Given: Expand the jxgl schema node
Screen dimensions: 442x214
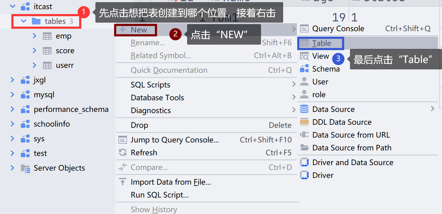Looking at the screenshot, I should pyautogui.click(x=12, y=80).
